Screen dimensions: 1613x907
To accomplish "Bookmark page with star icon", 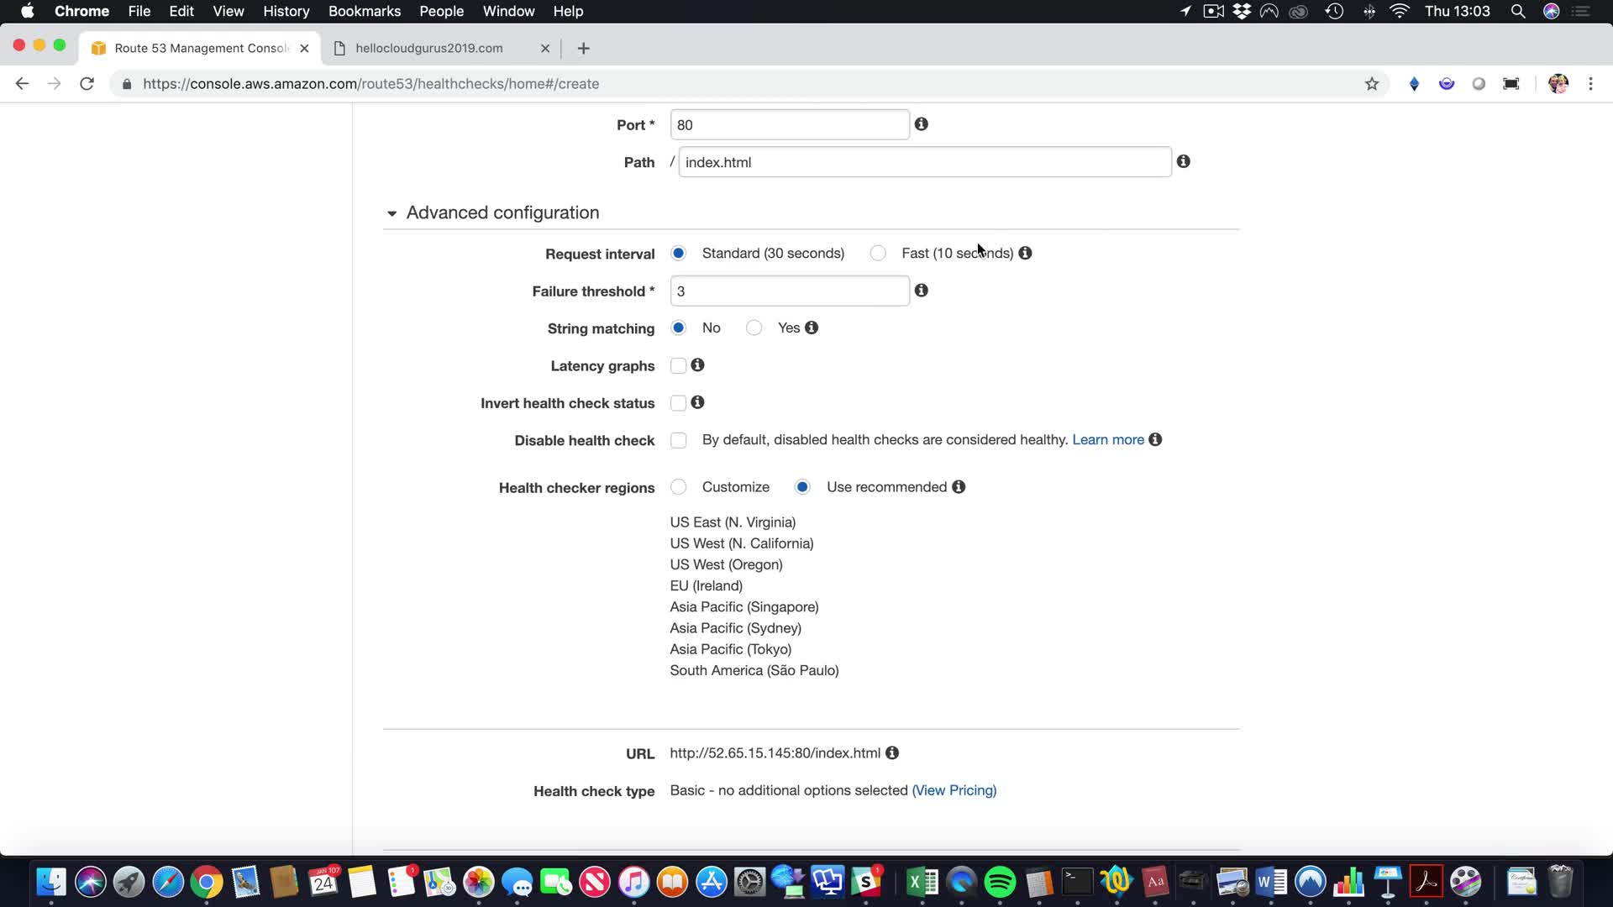I will [x=1372, y=84].
